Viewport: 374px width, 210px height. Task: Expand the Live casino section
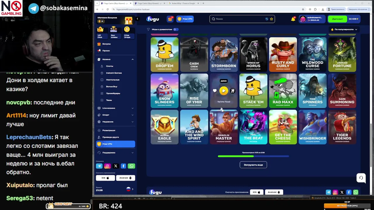[132, 108]
